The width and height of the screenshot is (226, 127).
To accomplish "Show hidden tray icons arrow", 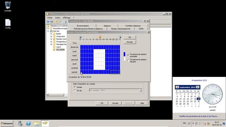I will click(193, 123).
